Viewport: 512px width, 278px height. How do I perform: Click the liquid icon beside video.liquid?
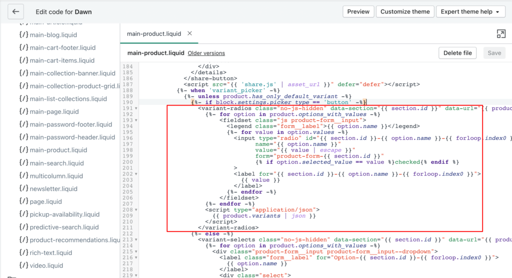click(23, 265)
